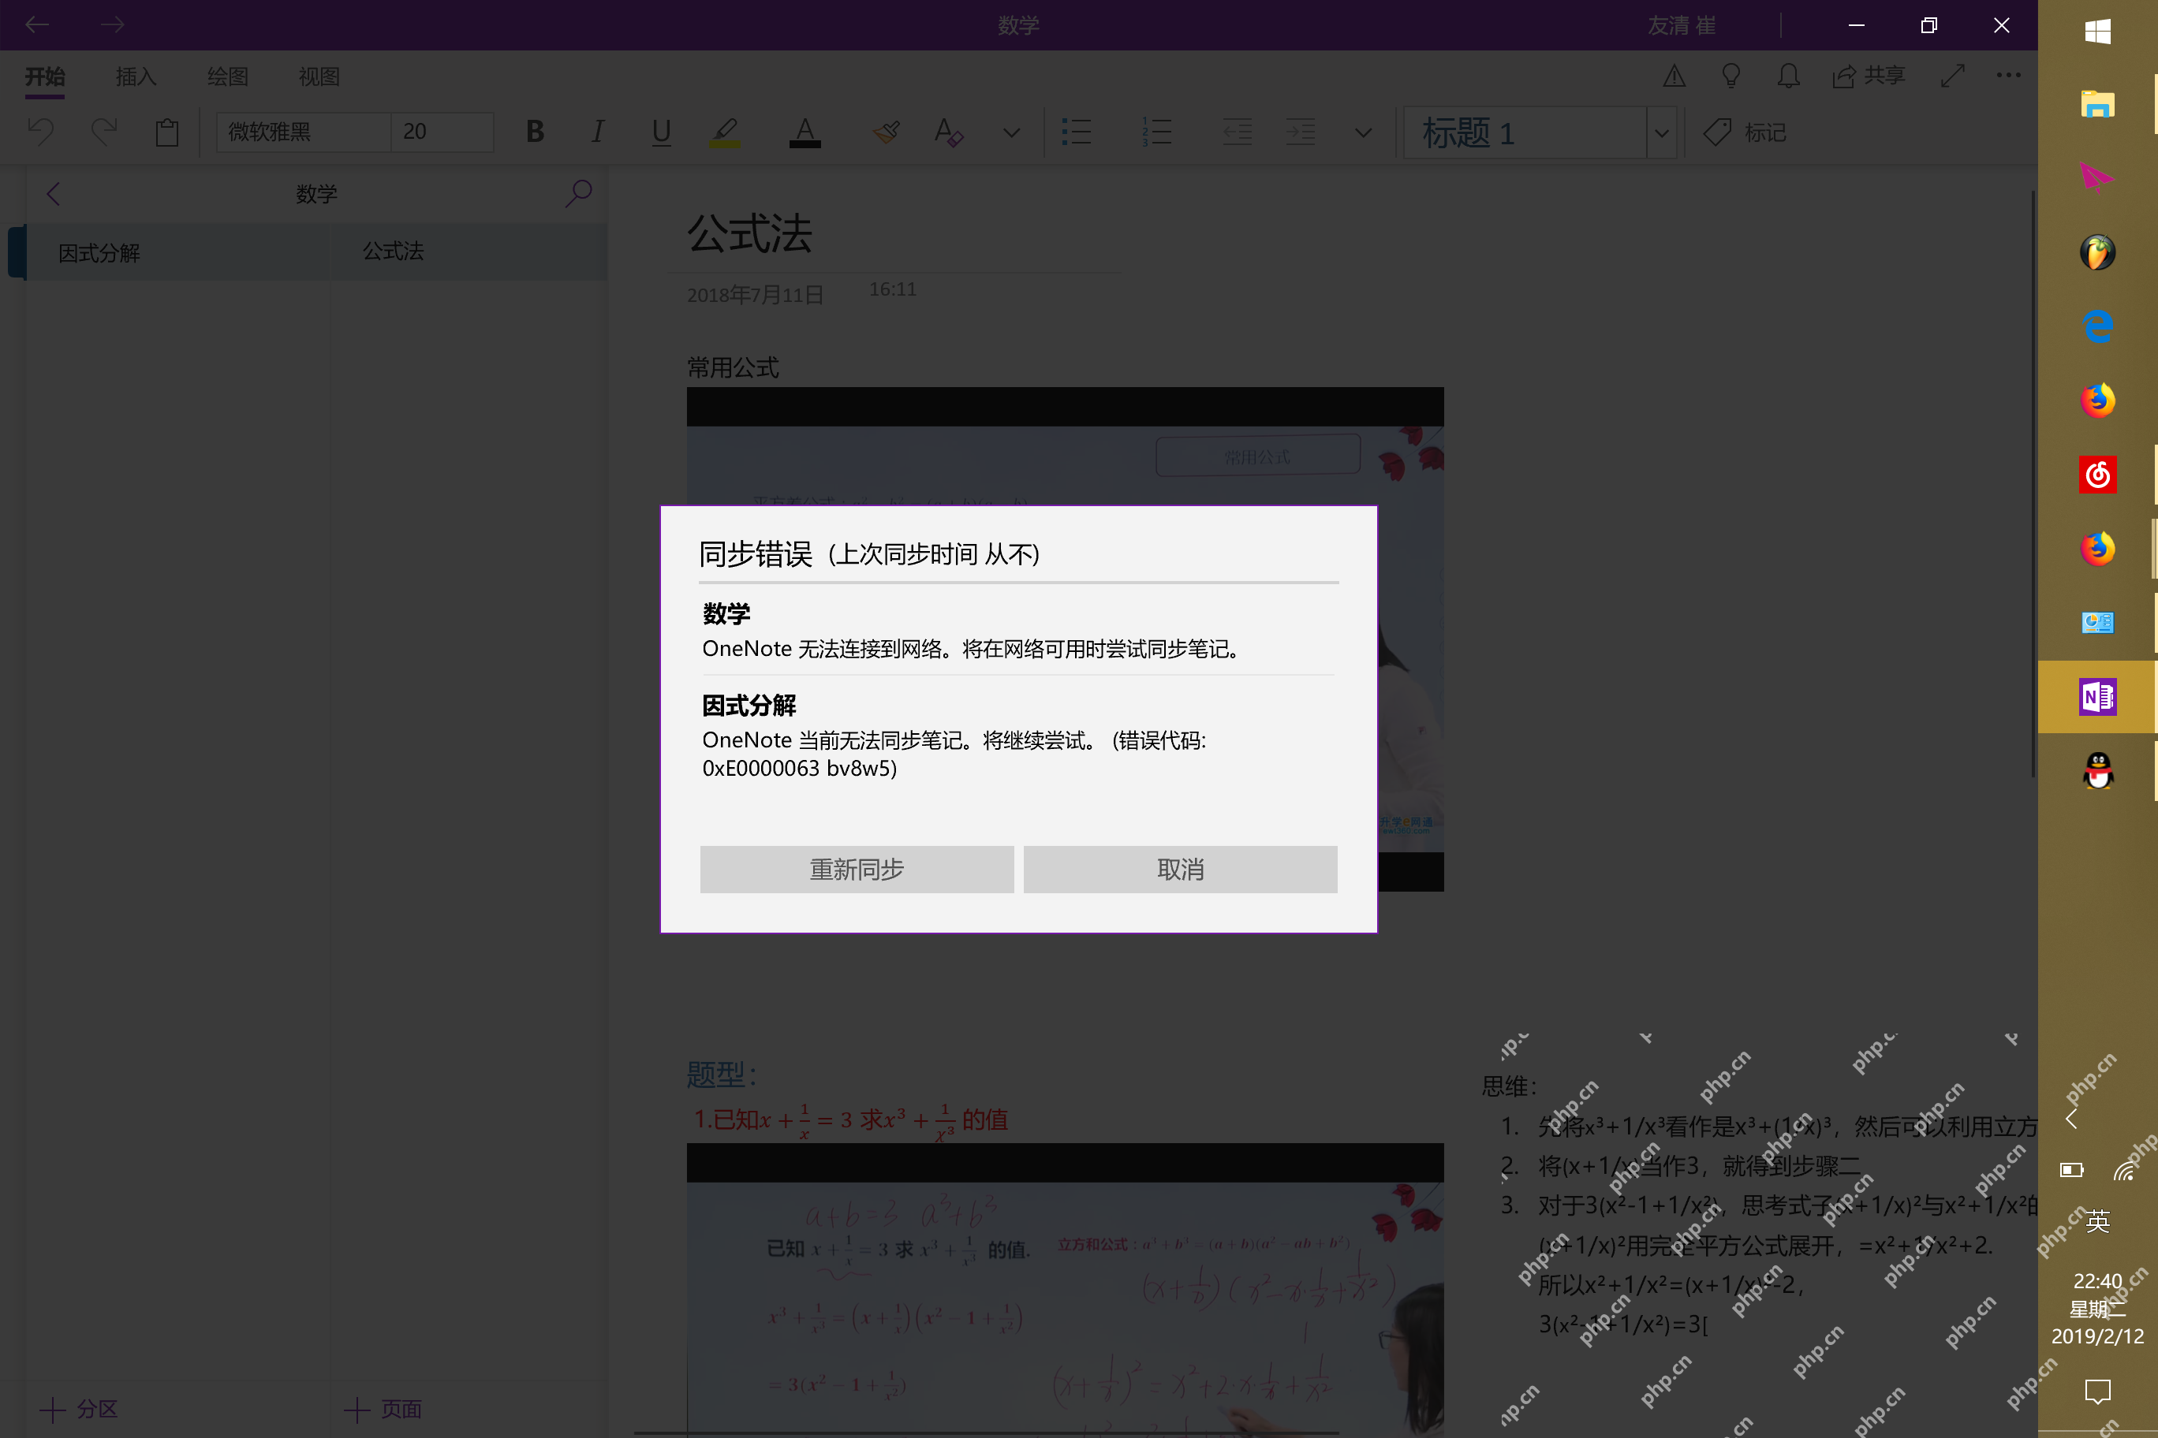Open the QQ penguin taskbar icon
2158x1438 pixels.
[x=2097, y=771]
